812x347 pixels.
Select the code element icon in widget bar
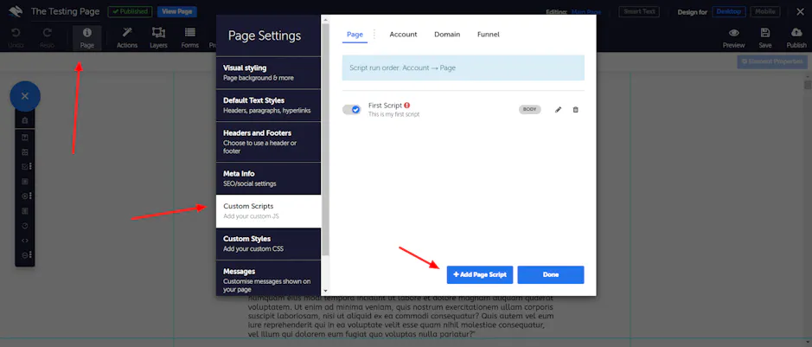25,241
